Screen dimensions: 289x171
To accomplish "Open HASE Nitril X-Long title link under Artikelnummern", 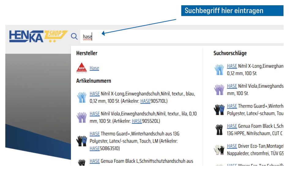I will pyautogui.click(x=94, y=94).
